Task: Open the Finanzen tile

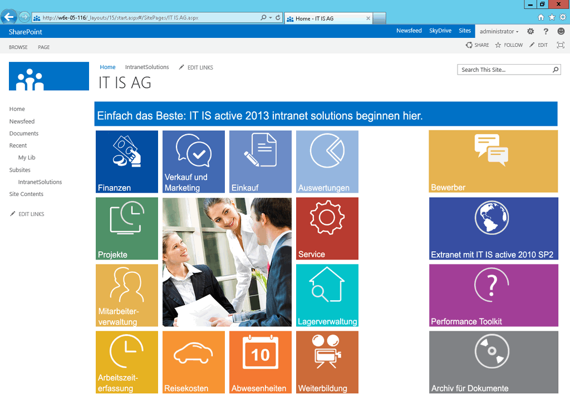Action: click(x=127, y=162)
